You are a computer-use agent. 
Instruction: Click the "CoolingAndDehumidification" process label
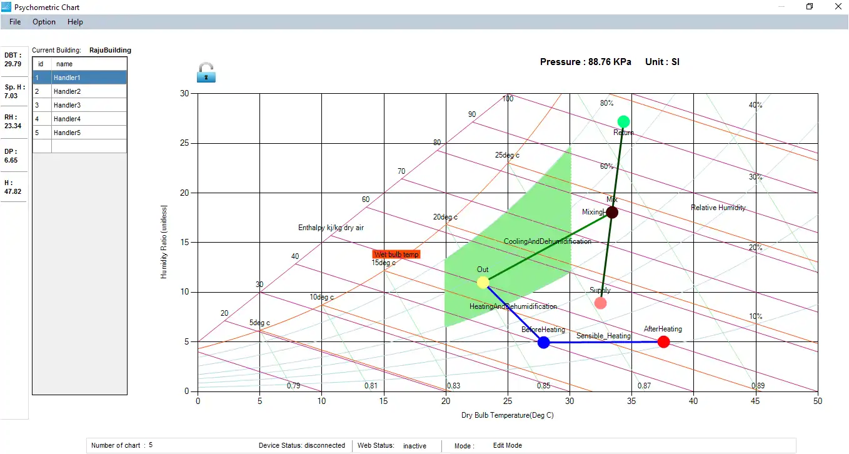pyautogui.click(x=548, y=241)
